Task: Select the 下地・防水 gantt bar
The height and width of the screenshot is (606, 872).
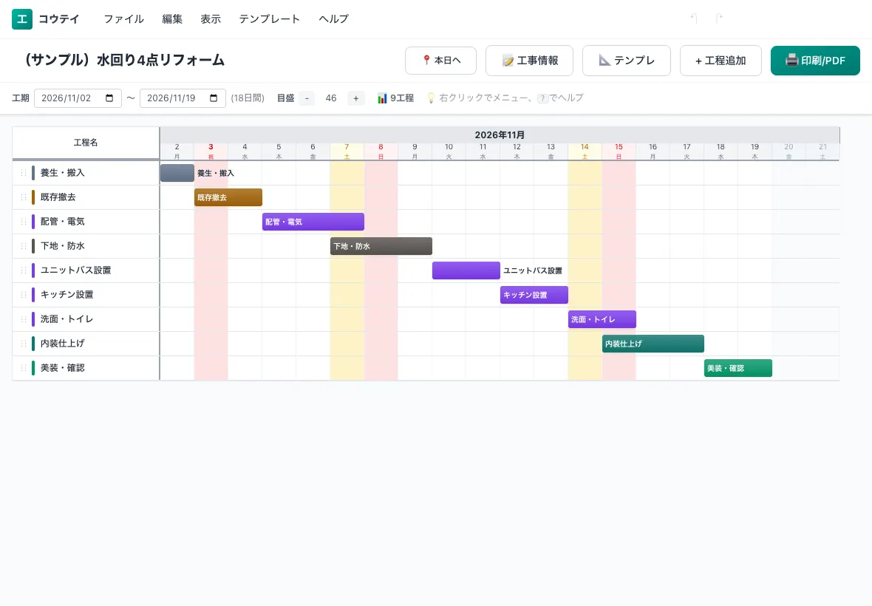Action: [381, 246]
